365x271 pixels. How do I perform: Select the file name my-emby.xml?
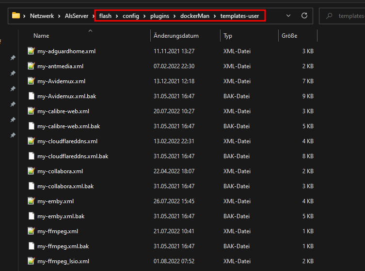55,201
